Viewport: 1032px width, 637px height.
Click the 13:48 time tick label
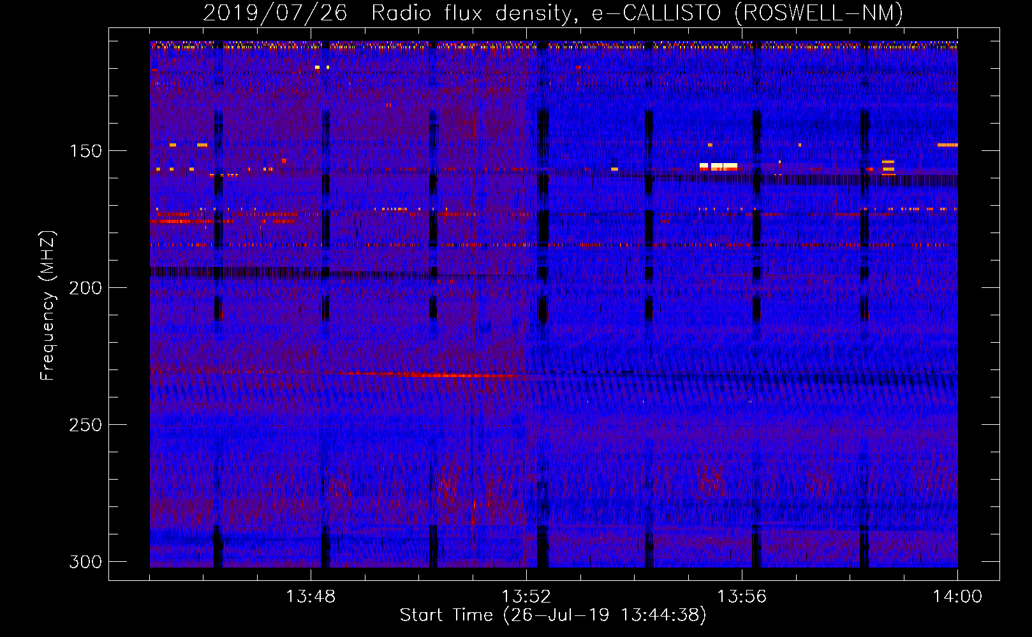(311, 597)
